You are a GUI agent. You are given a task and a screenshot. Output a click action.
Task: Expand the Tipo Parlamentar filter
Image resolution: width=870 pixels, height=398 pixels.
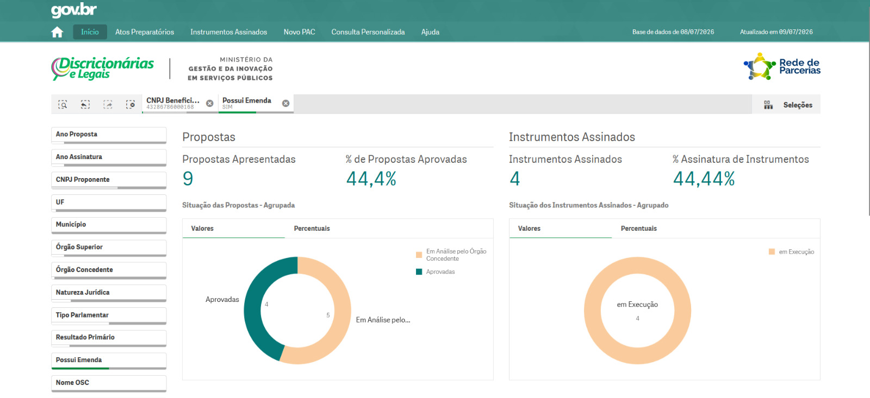click(109, 316)
